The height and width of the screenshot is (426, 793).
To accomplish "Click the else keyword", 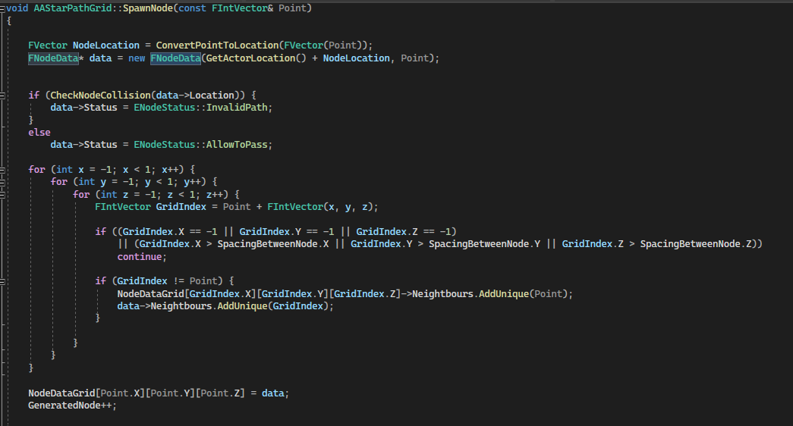I will pos(39,133).
